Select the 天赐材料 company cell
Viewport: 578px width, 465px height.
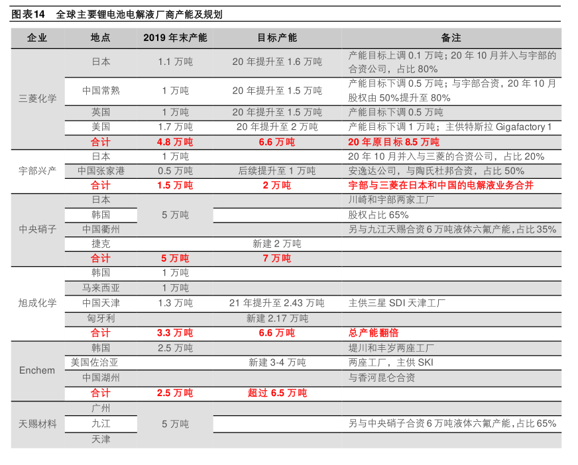pyautogui.click(x=37, y=423)
